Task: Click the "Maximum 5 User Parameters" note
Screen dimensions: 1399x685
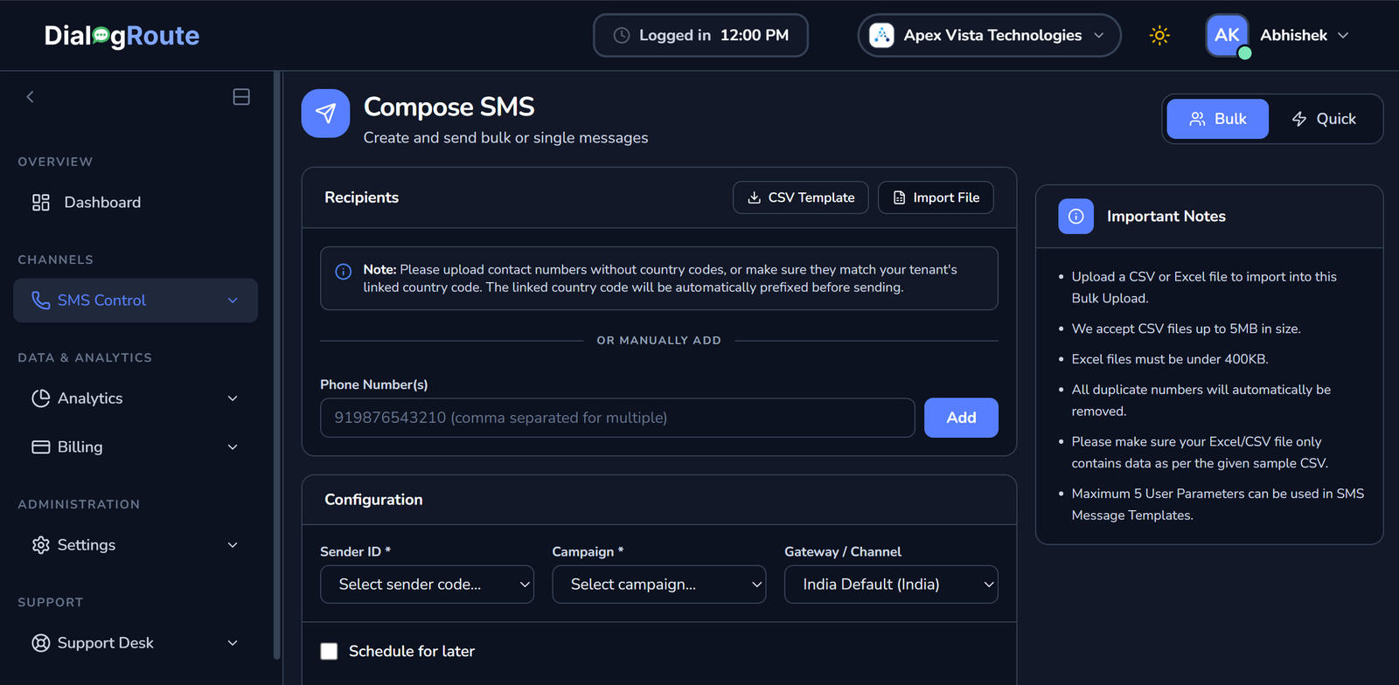Action: pyautogui.click(x=1217, y=504)
